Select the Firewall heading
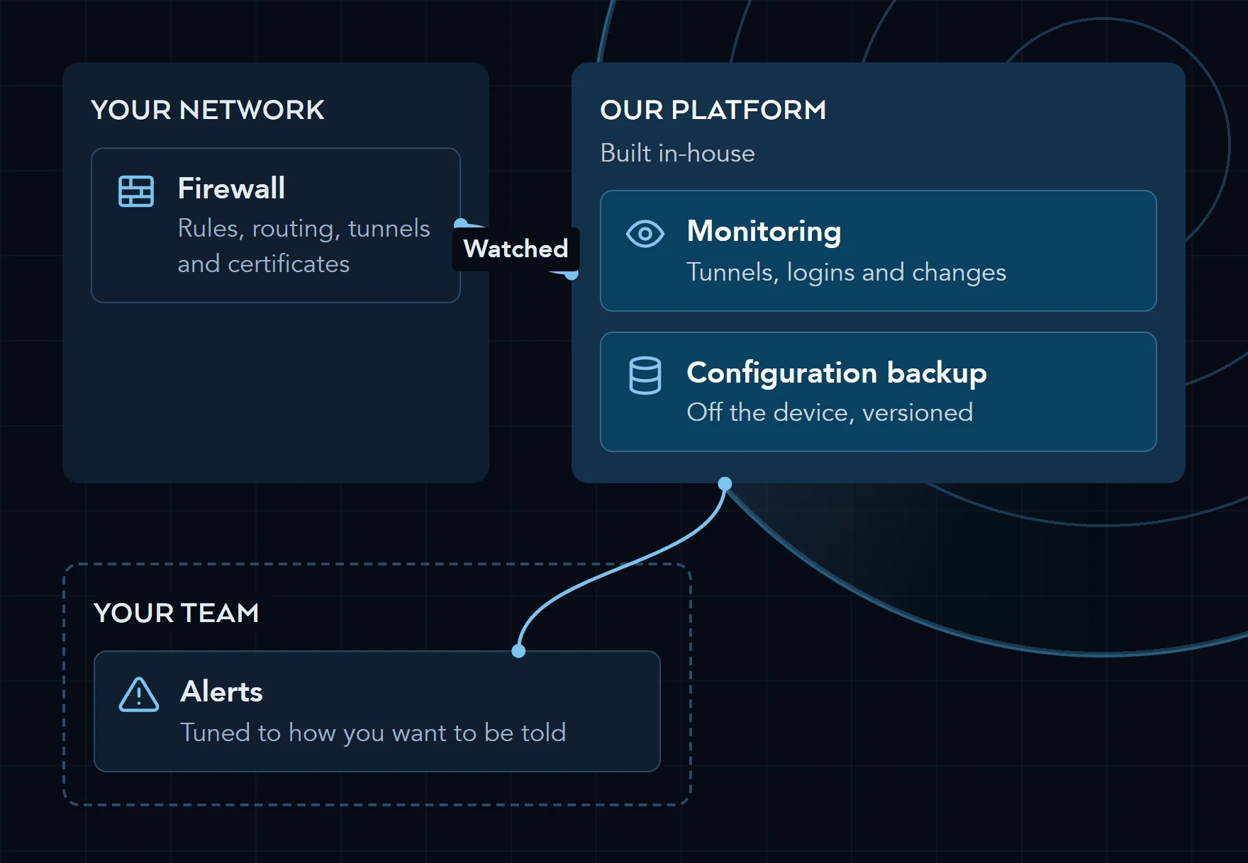 [231, 188]
